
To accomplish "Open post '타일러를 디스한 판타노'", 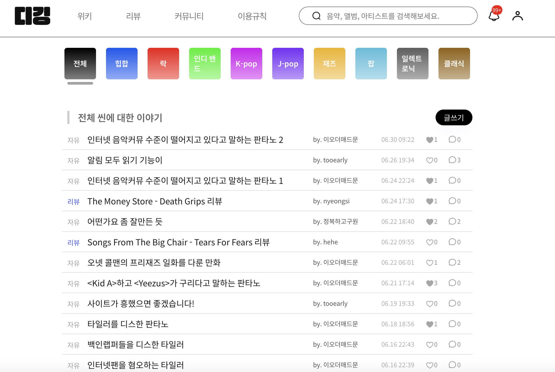I will coord(128,324).
